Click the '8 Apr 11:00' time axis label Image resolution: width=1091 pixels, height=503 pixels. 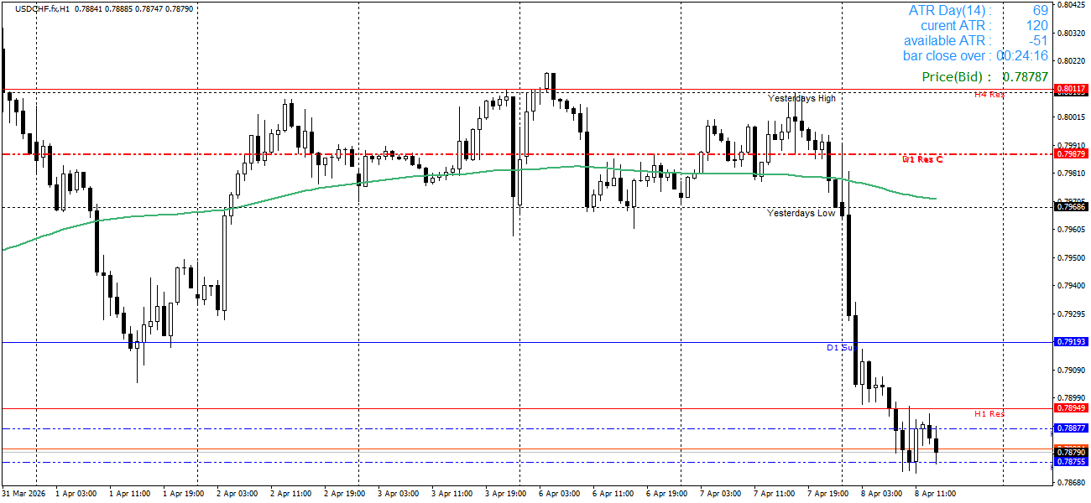point(937,494)
